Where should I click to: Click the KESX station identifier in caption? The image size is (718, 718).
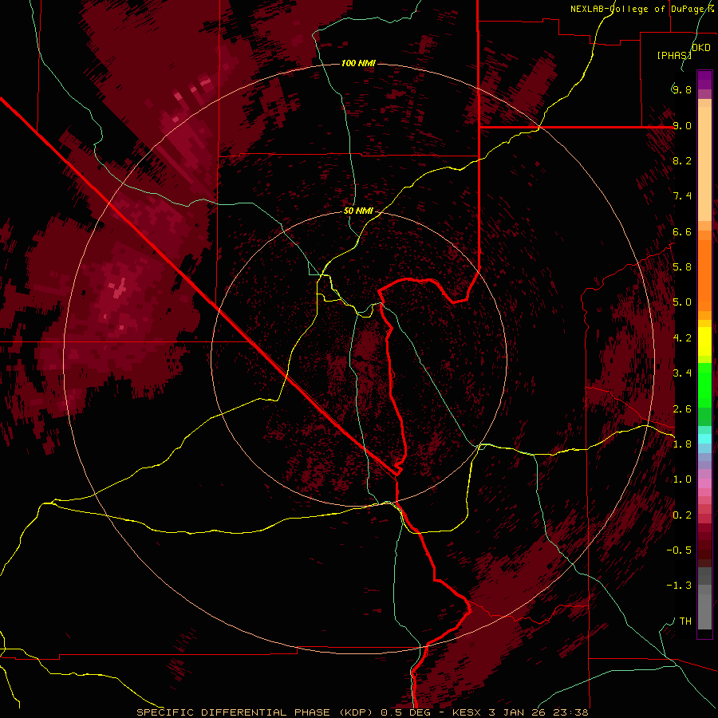(467, 712)
